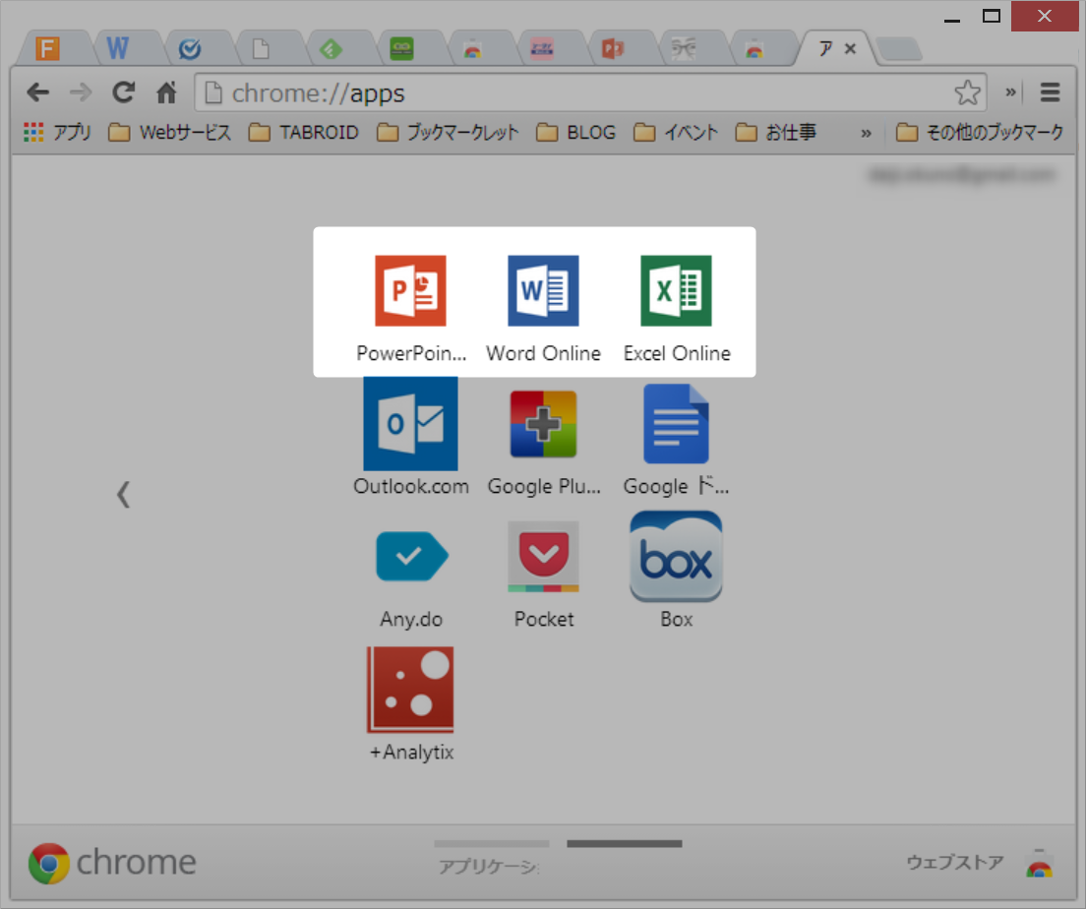Screen dimensions: 1086x909
Task: Go to the home page
Action: coord(166,92)
